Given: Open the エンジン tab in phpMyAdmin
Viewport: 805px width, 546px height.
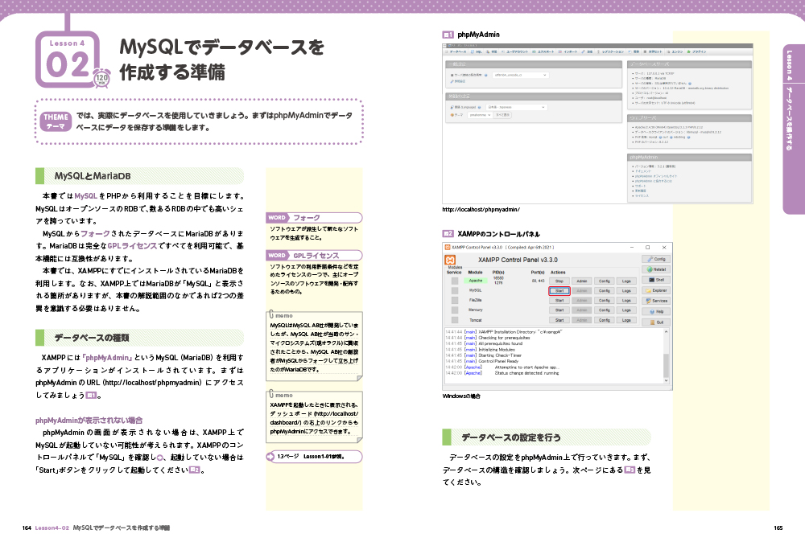Looking at the screenshot, I should (675, 51).
